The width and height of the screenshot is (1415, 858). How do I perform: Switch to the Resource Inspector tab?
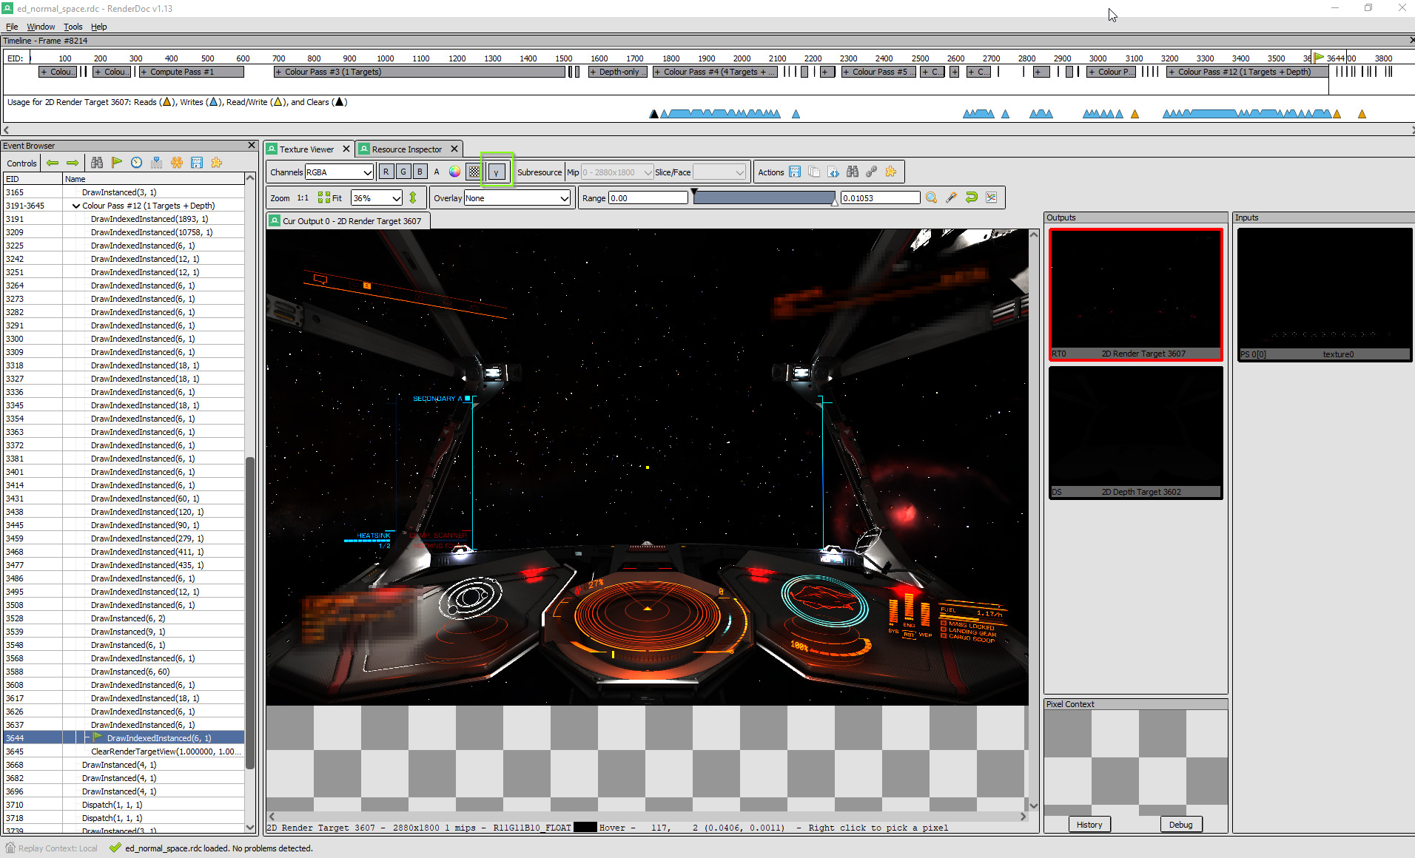pos(407,149)
